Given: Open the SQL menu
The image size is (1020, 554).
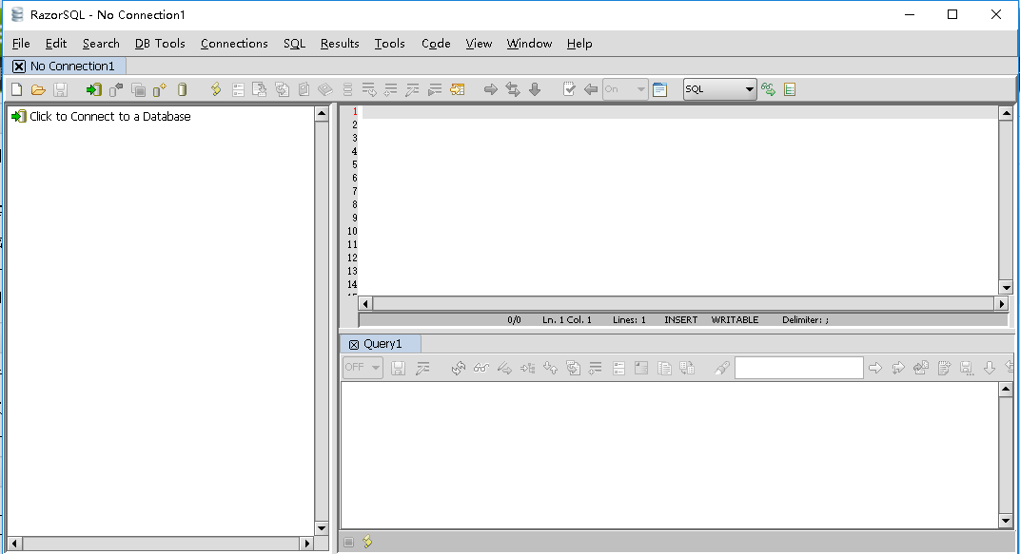Looking at the screenshot, I should click(x=294, y=44).
